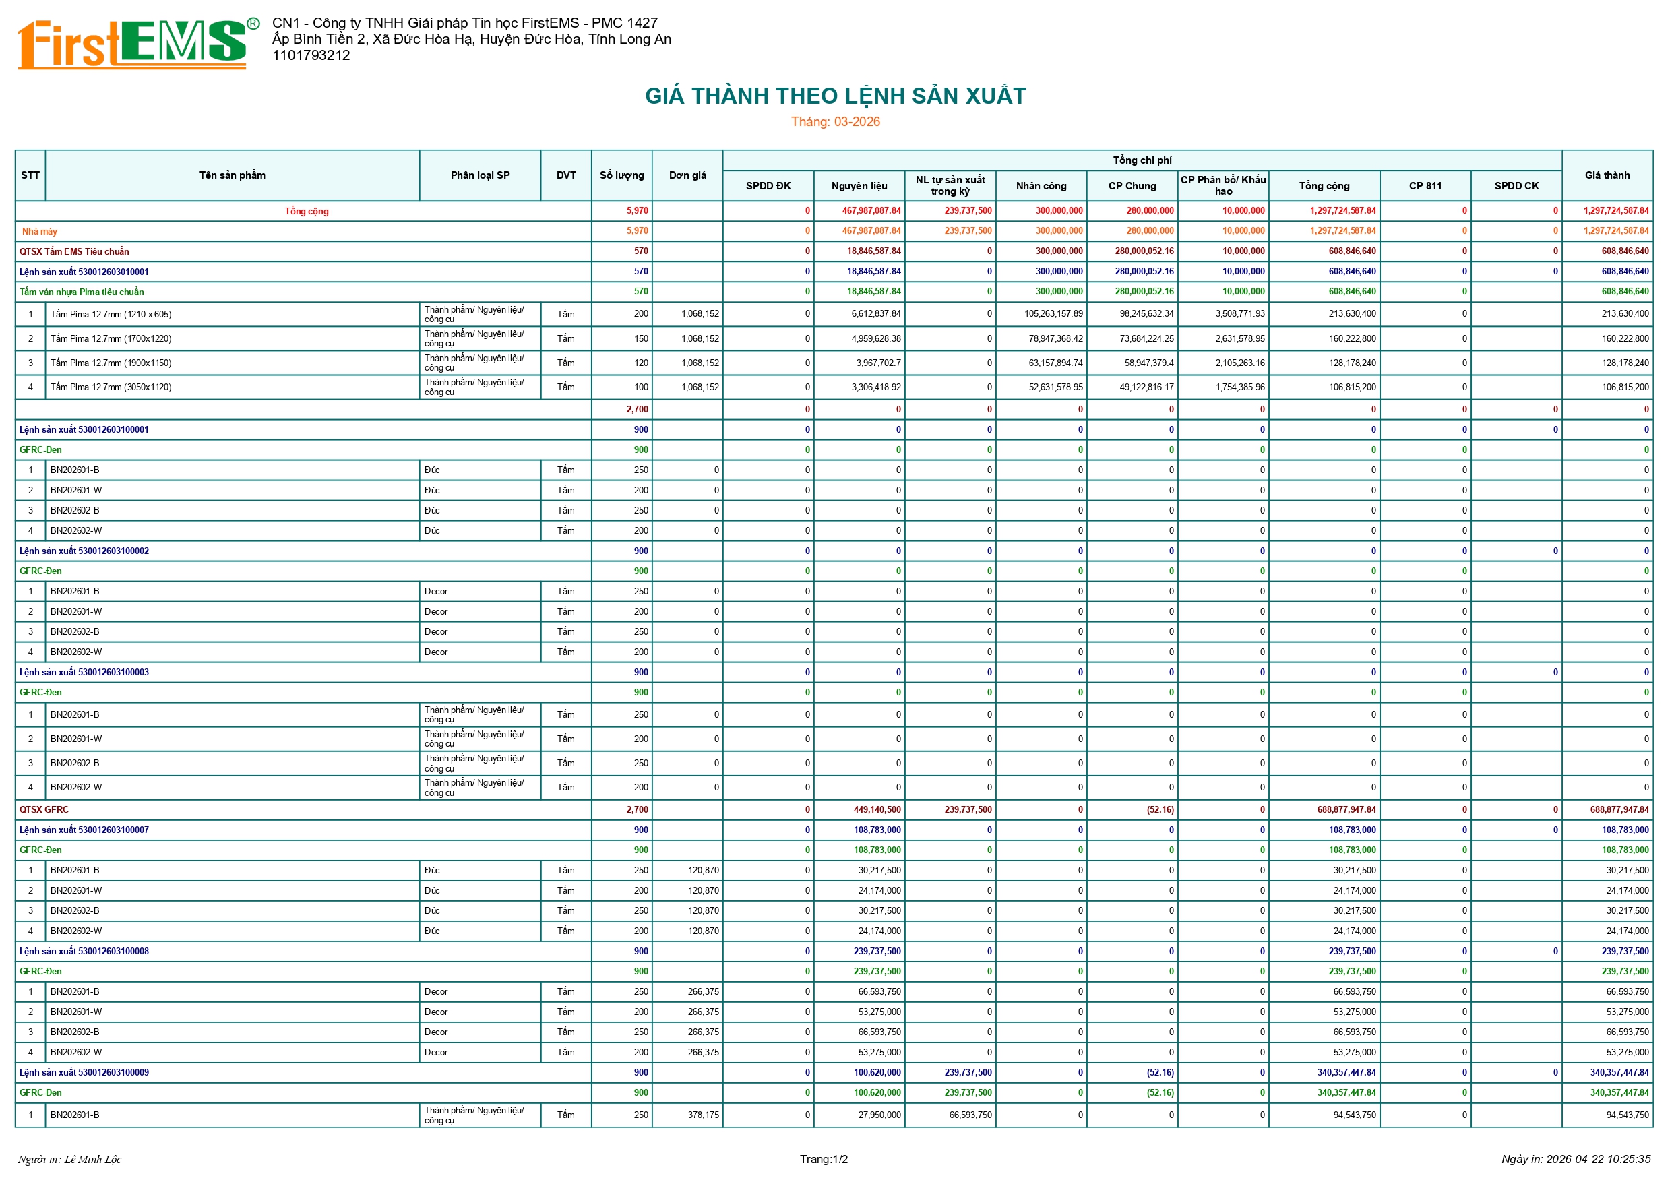Screen dimensions: 1672x1182
Task: Click the QTSX GFRC Nguyên liệu value 449,140,500
Action: coord(877,810)
